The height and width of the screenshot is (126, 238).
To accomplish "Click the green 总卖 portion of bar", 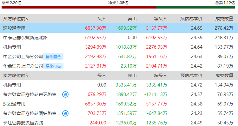I will click(195, 7).
